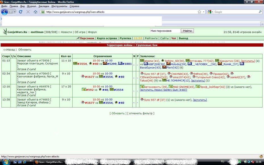Image resolution: width=264 pixels, height=165 pixels.
Task: Open the Инструменты menu
Action: [59, 6]
